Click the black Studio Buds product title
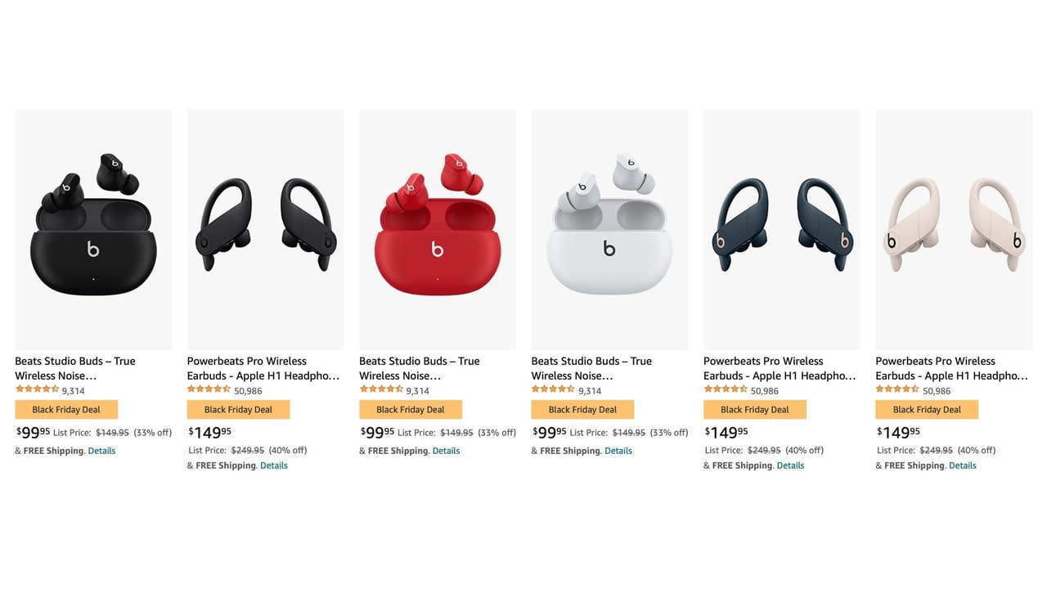Screen dimensions: 1047x589 point(75,368)
